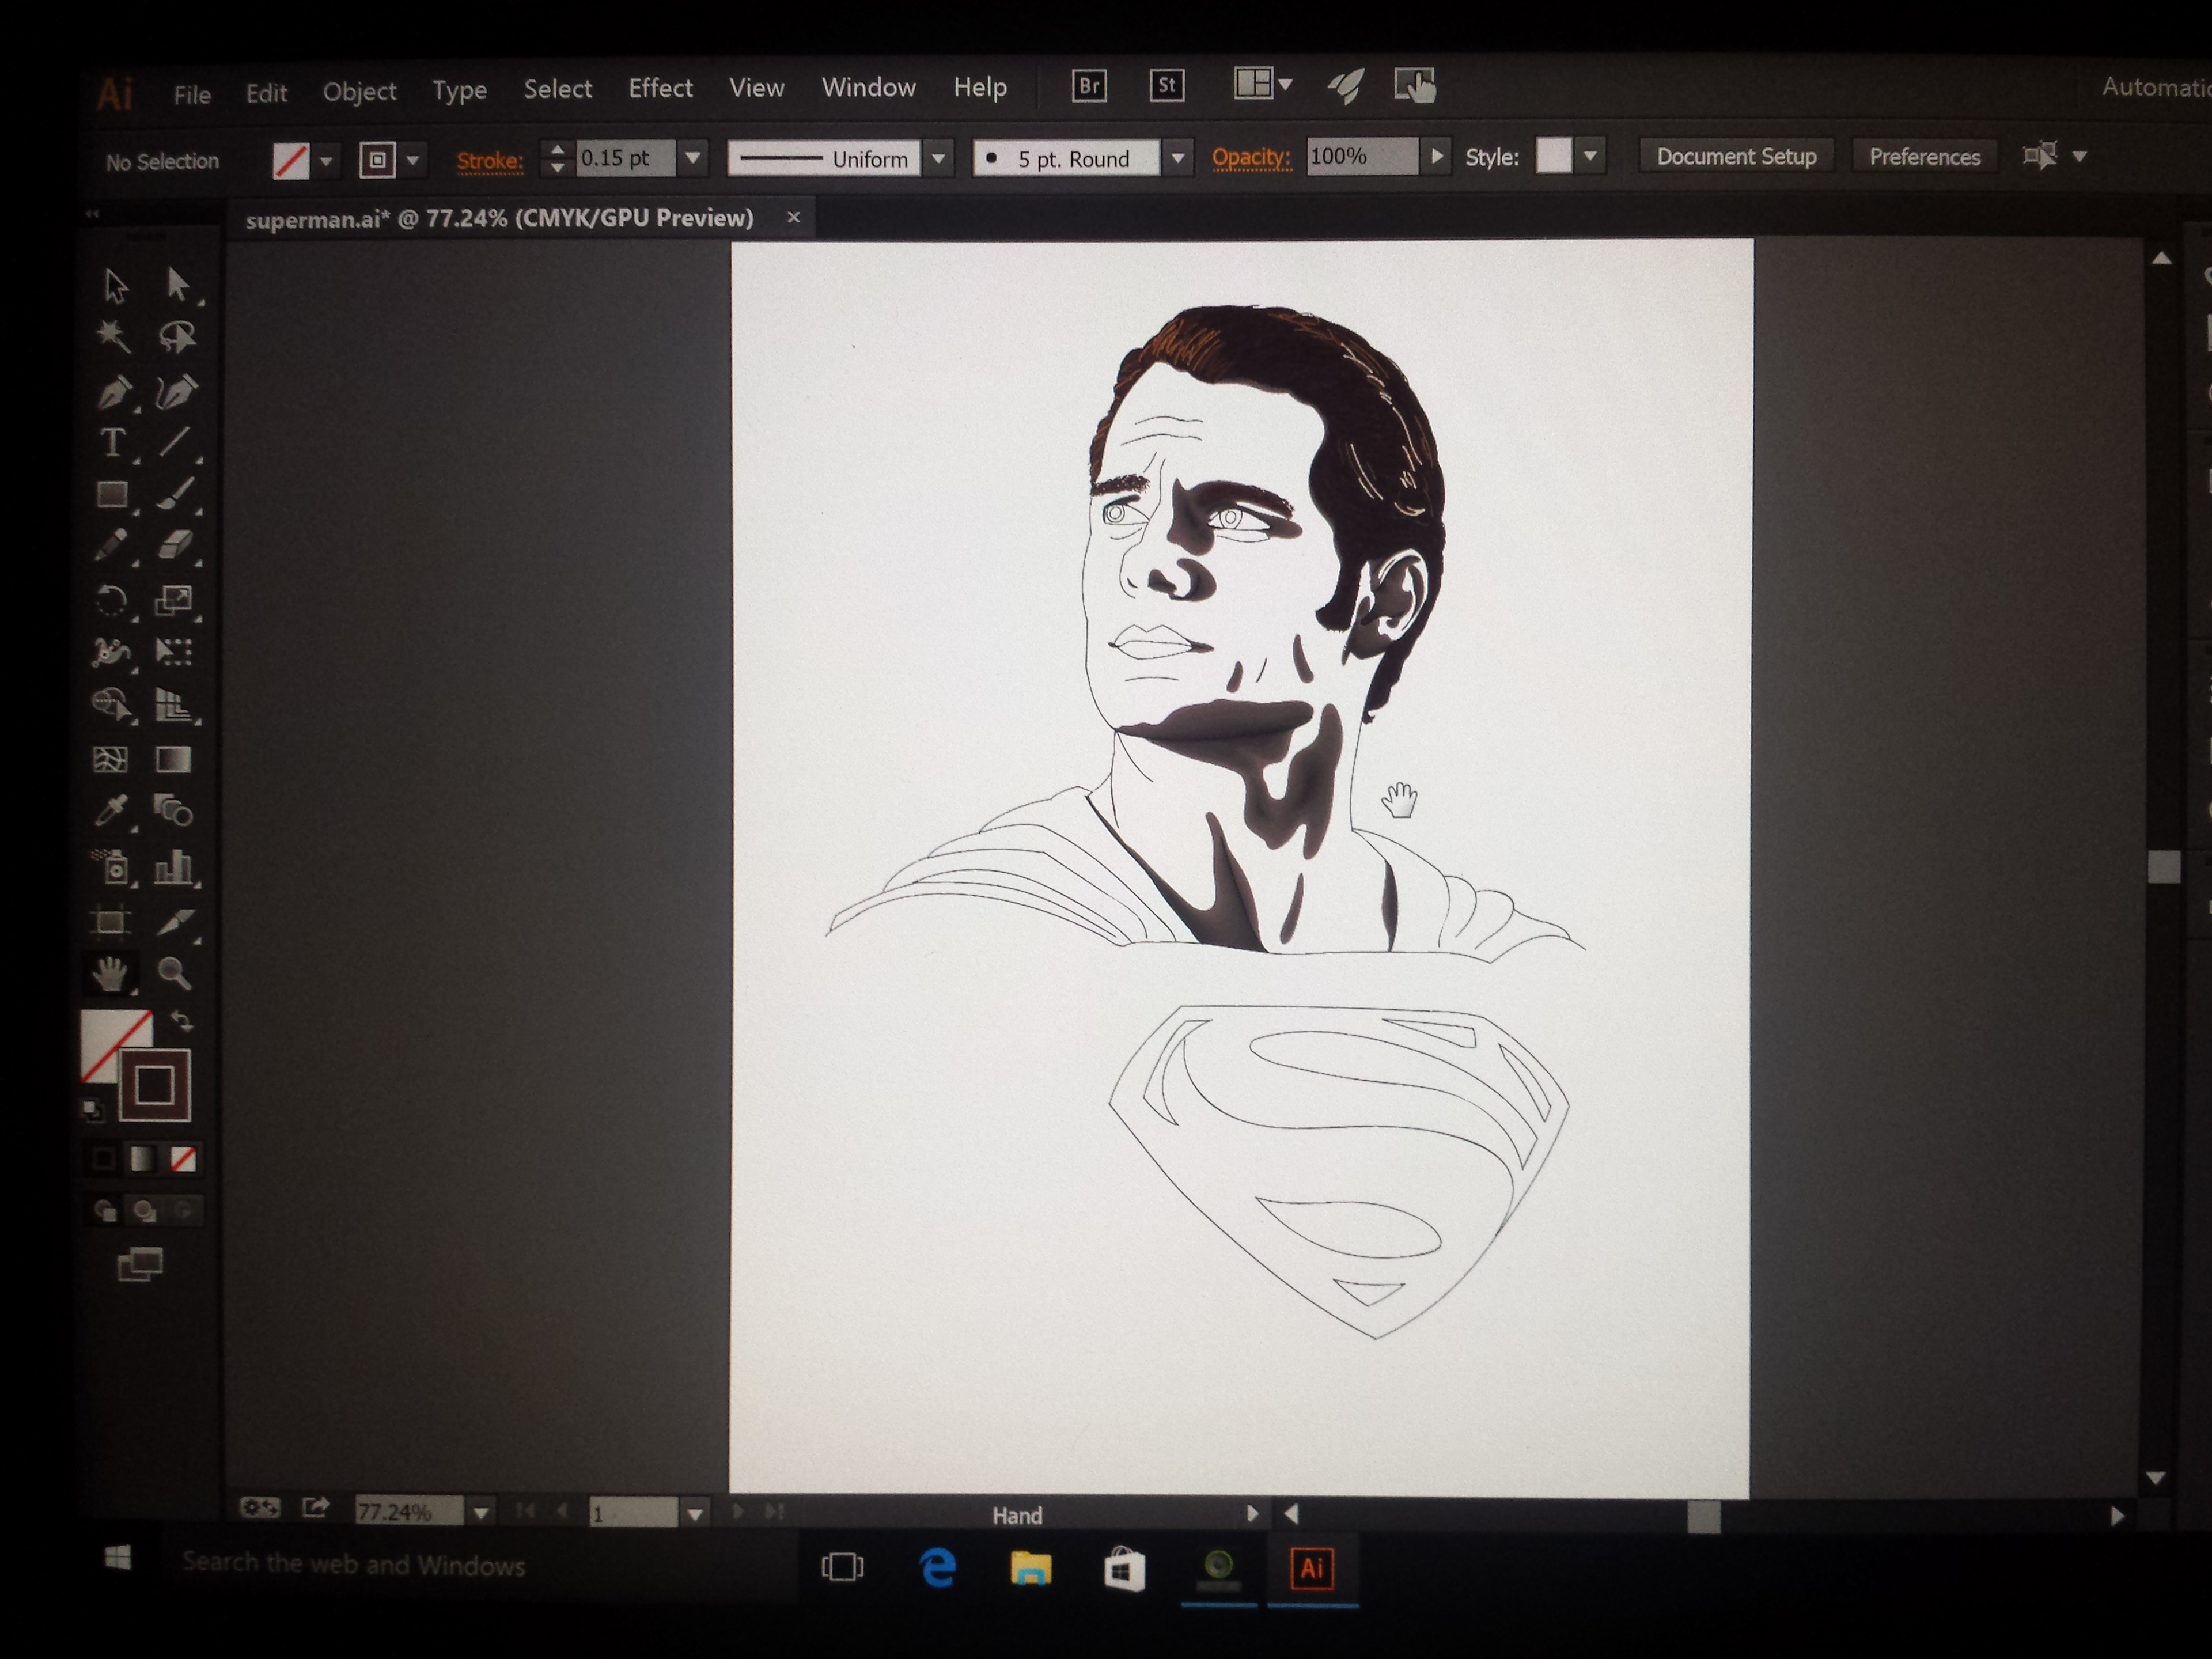Select the Zoom magnifier tool
Viewport: 2212px width, 1659px height.
(174, 973)
